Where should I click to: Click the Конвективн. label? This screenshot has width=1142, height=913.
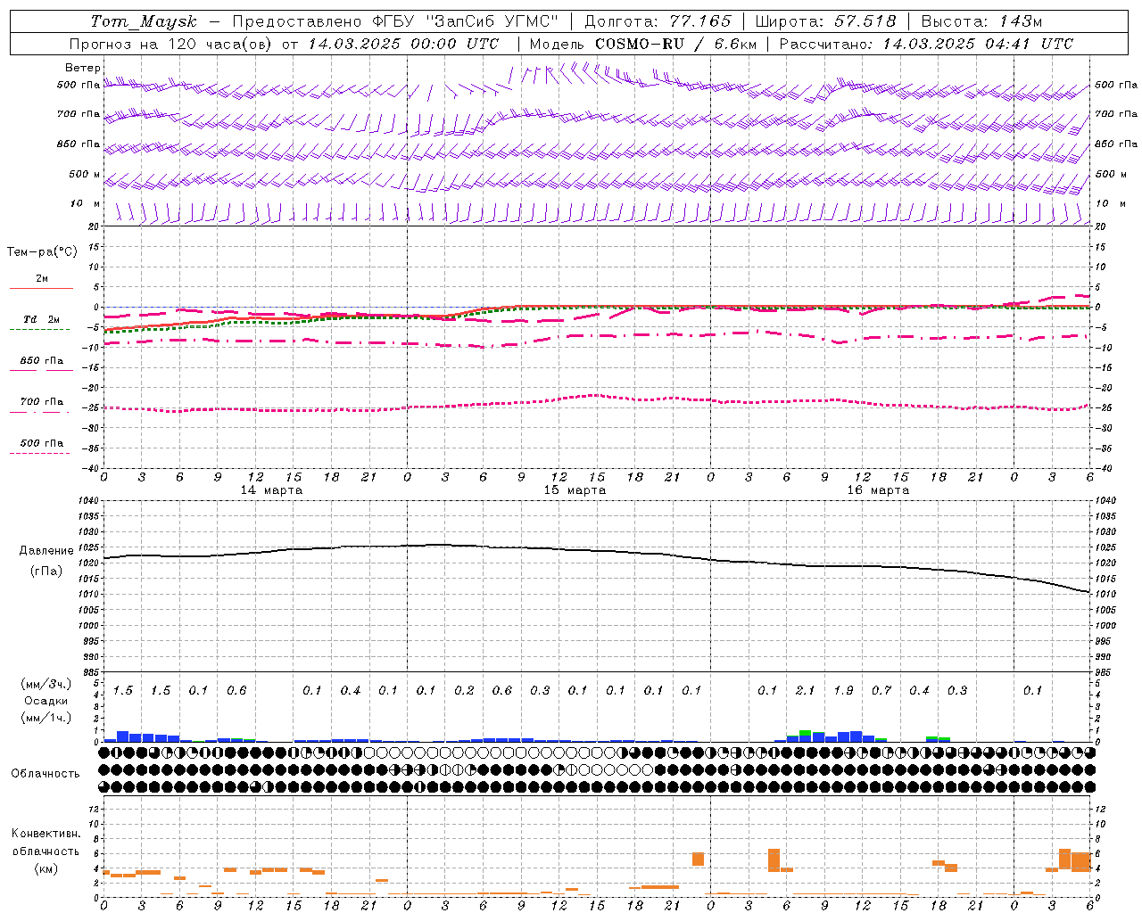coord(46,834)
